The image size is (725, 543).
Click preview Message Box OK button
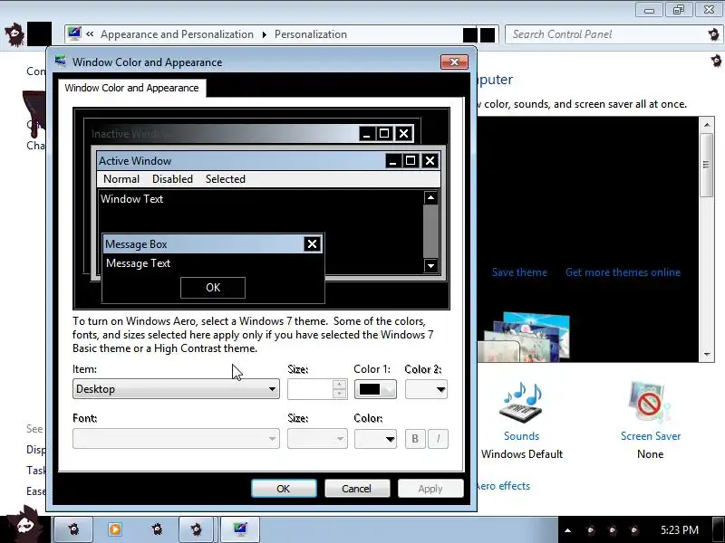[213, 288]
